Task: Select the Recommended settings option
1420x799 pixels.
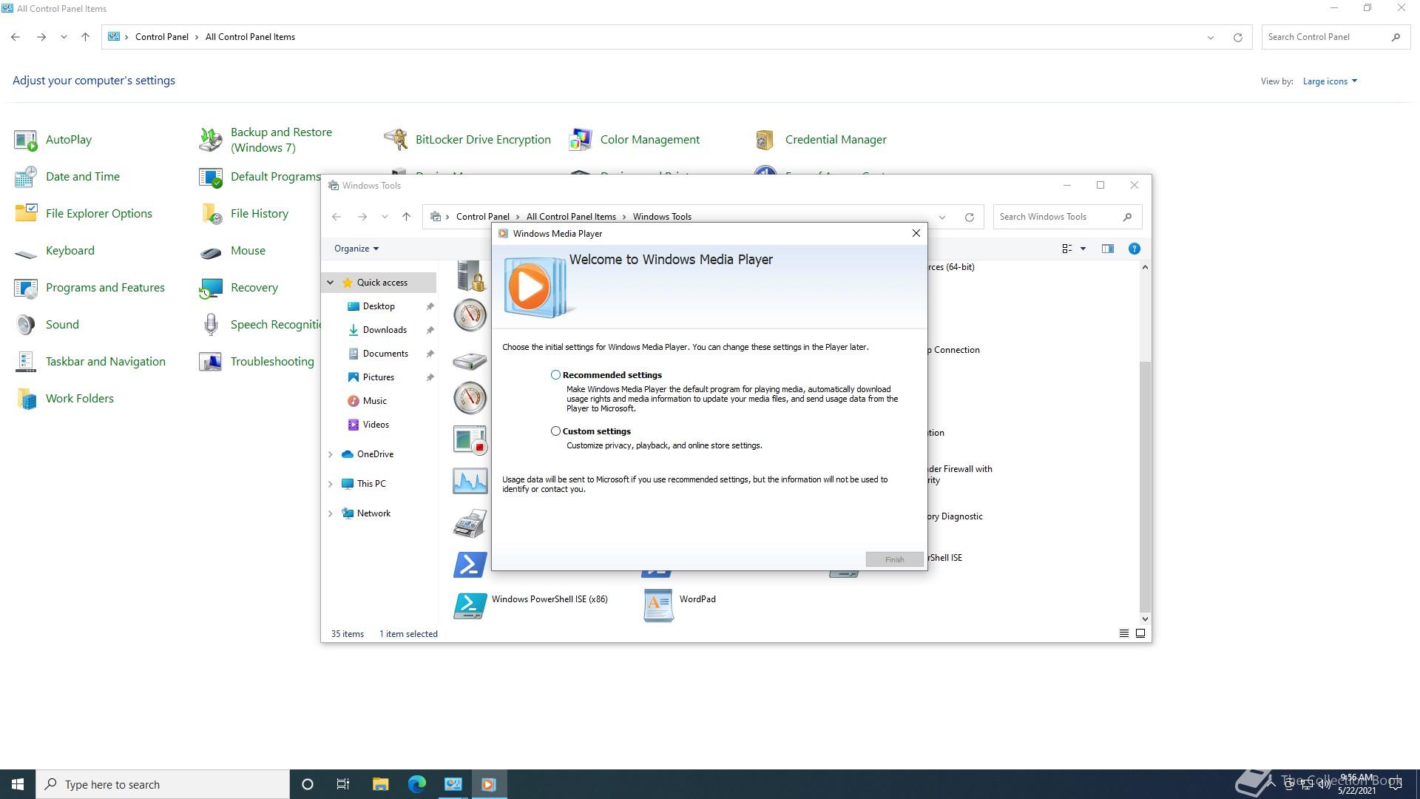Action: click(x=555, y=374)
